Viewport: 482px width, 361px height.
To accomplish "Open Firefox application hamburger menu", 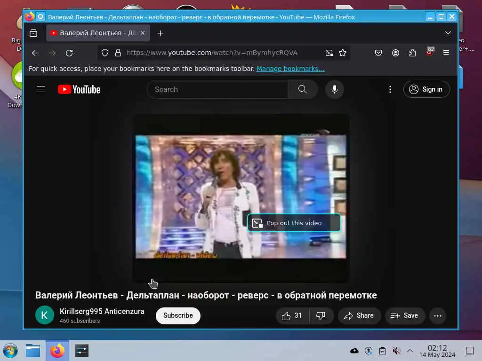I will 446,53.
